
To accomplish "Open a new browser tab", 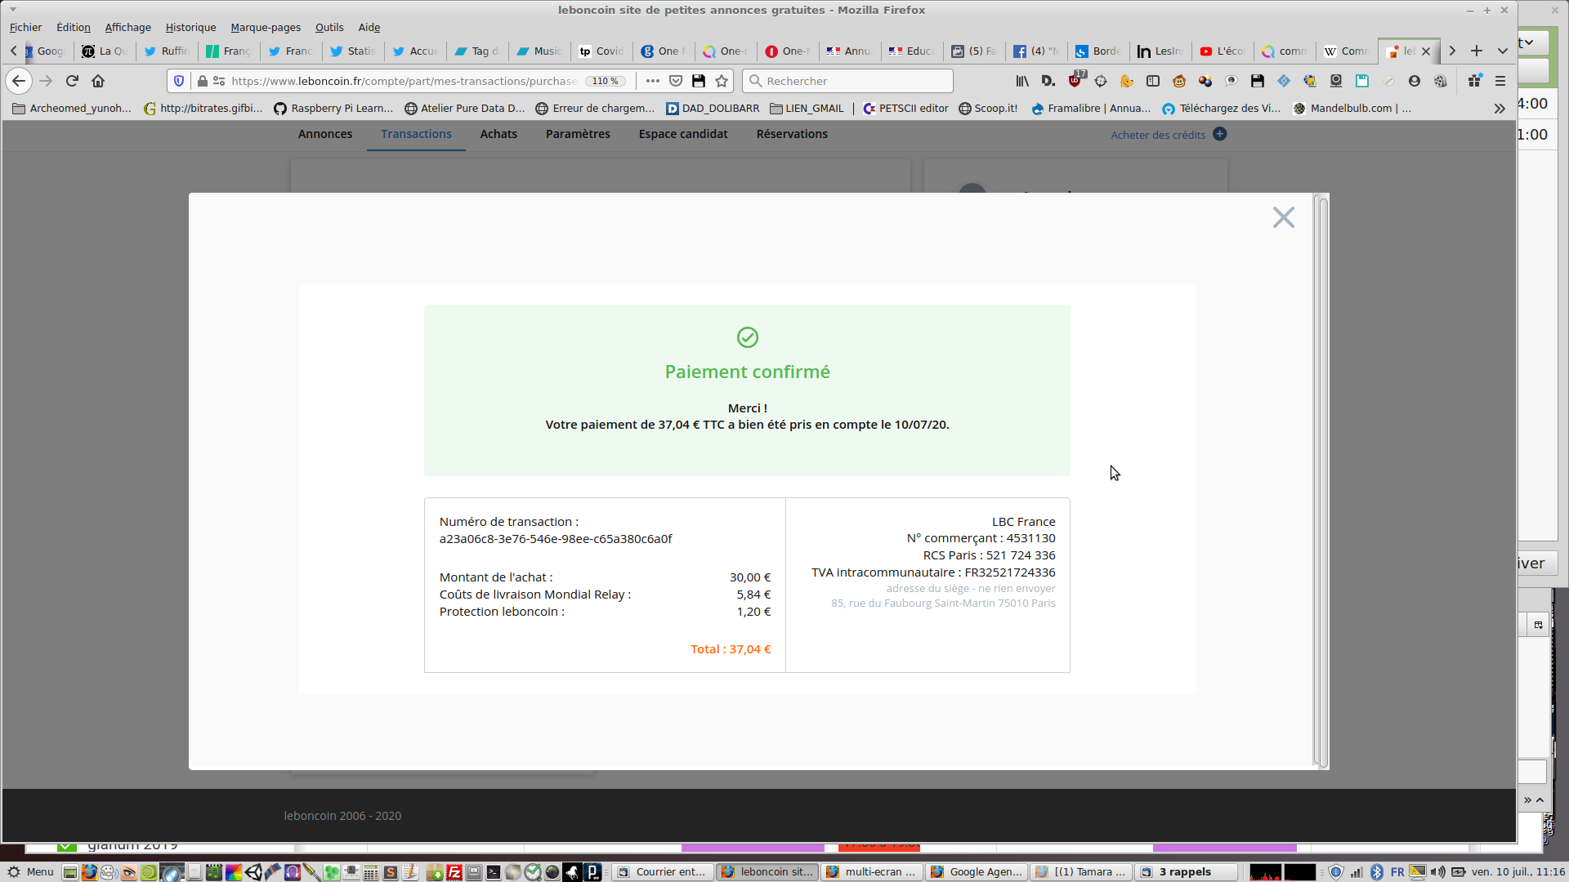I will pos(1477,51).
